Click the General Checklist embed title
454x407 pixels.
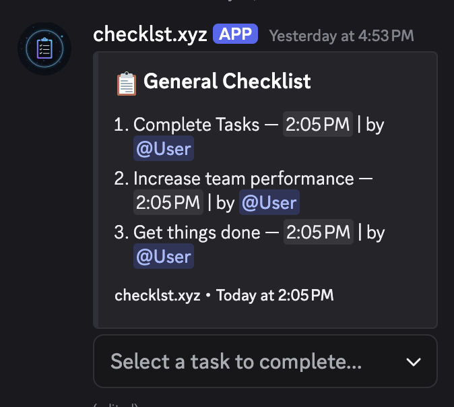[227, 82]
